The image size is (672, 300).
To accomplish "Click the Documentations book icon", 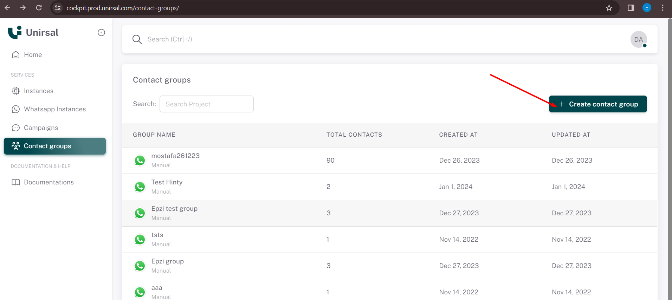I will [x=15, y=182].
